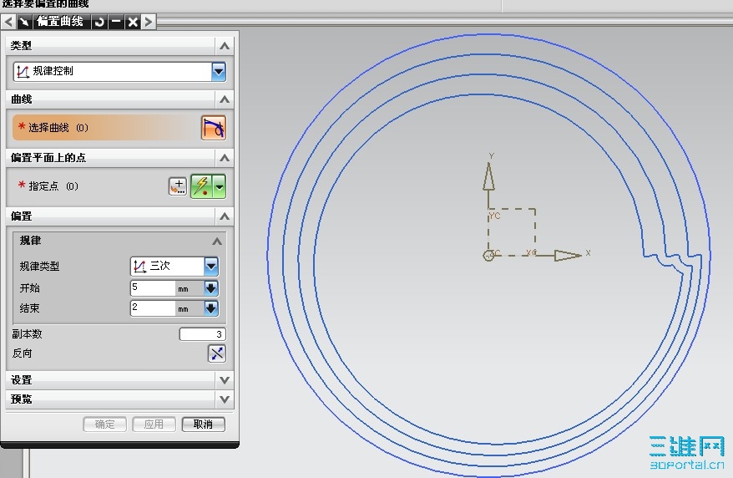
Task: Collapse the 偏置平面上的点 section
Action: tap(225, 158)
